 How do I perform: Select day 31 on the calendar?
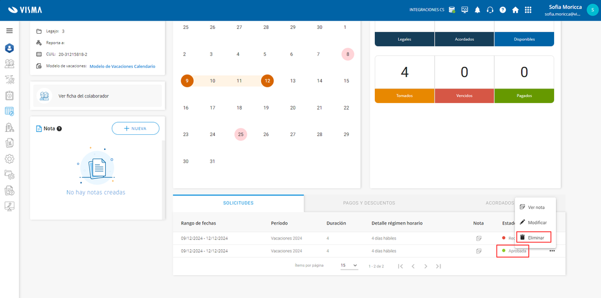[x=212, y=161]
